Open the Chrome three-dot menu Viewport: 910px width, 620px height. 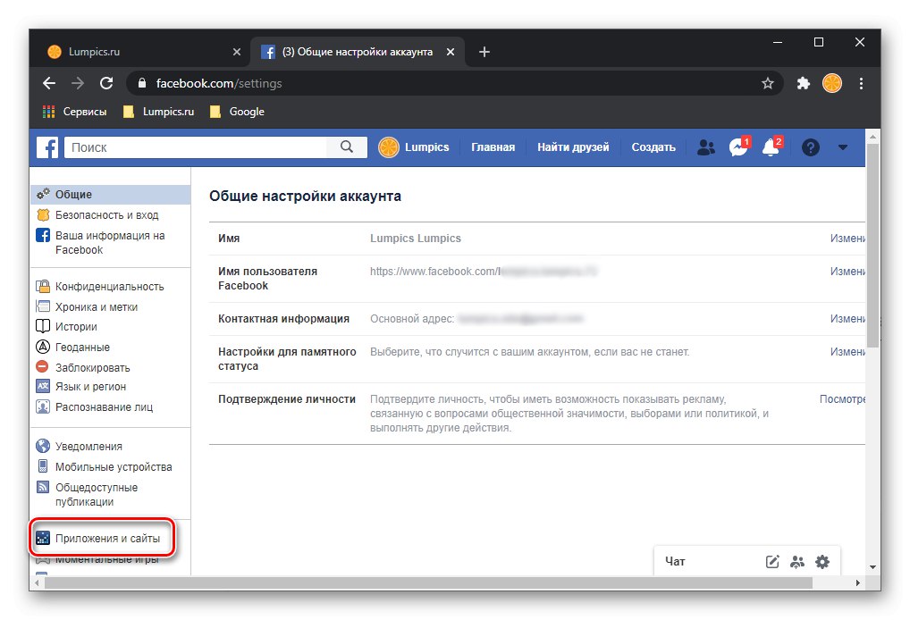coord(861,83)
